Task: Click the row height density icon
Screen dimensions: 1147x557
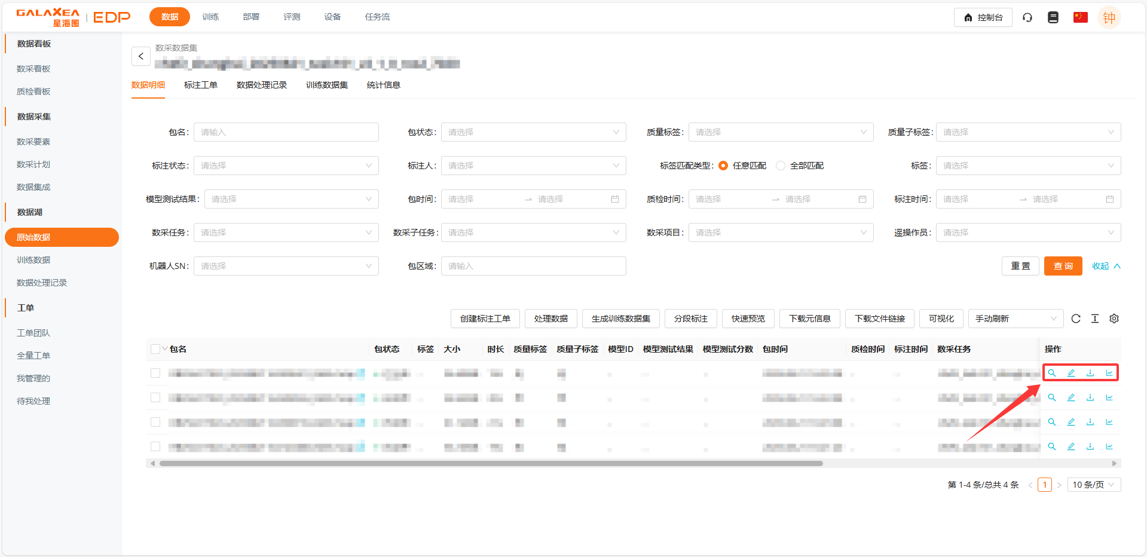Action: pyautogui.click(x=1095, y=319)
